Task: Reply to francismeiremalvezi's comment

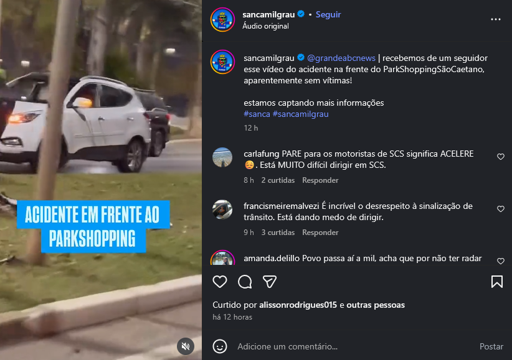Action: coord(320,233)
